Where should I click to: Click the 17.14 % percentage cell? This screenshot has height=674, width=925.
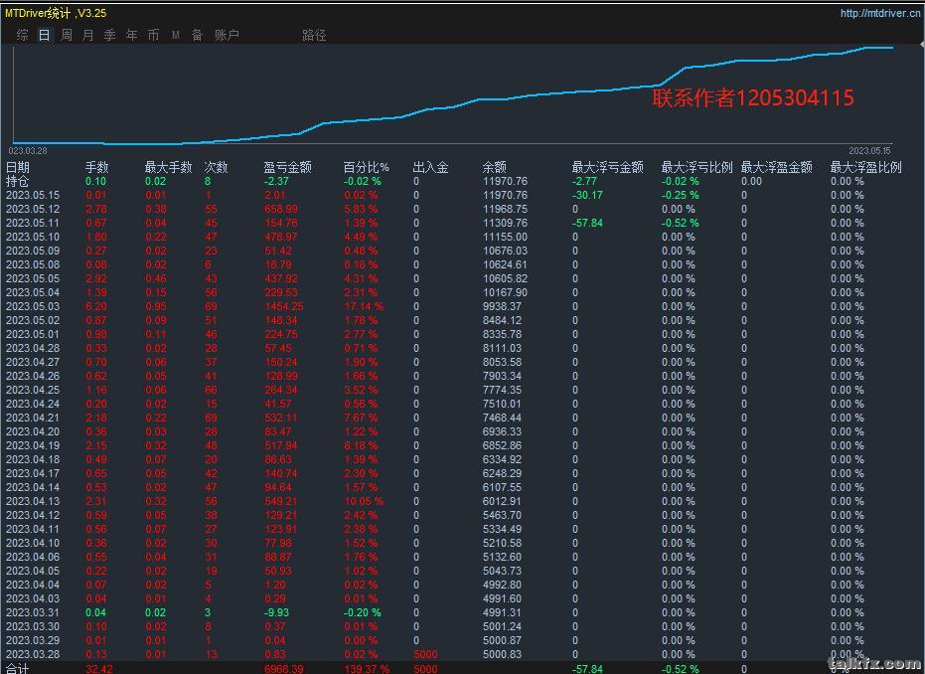(364, 306)
